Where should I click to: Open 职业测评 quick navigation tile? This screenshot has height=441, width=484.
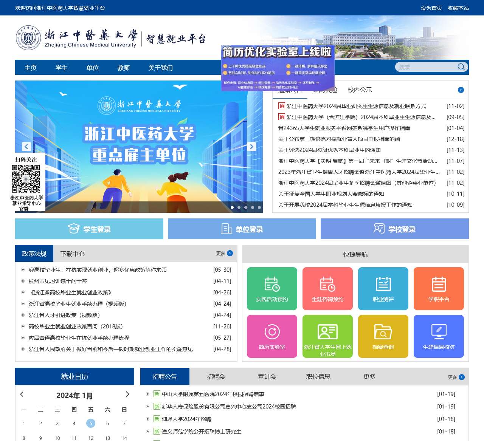(383, 289)
